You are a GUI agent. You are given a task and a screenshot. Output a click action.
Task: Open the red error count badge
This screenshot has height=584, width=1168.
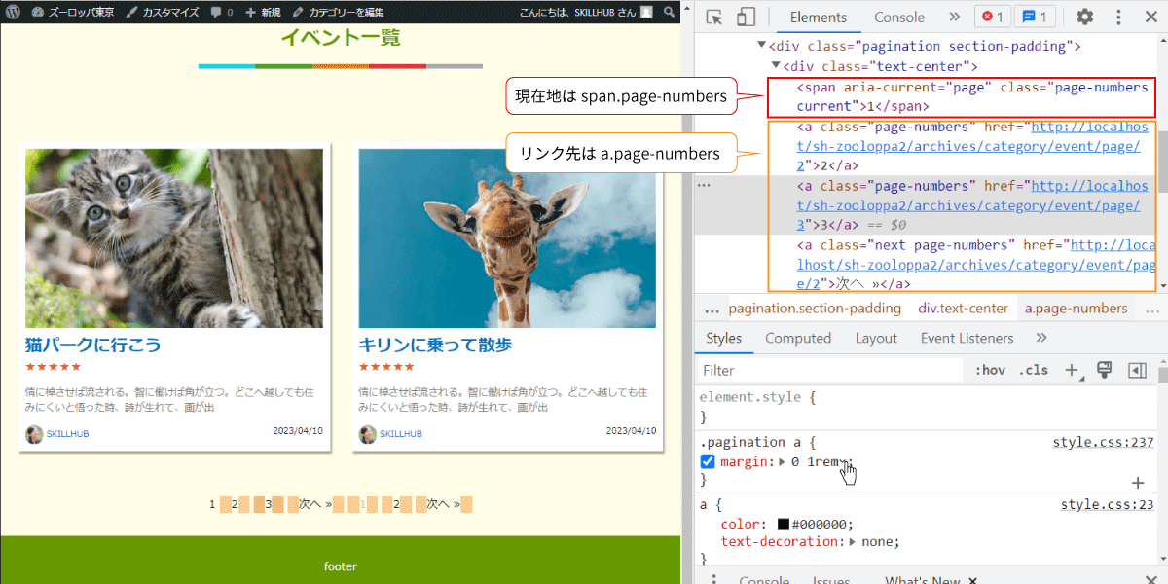tap(993, 18)
